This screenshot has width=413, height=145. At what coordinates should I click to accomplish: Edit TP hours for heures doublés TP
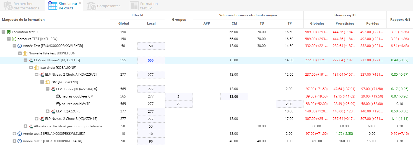pyautogui.click(x=289, y=104)
